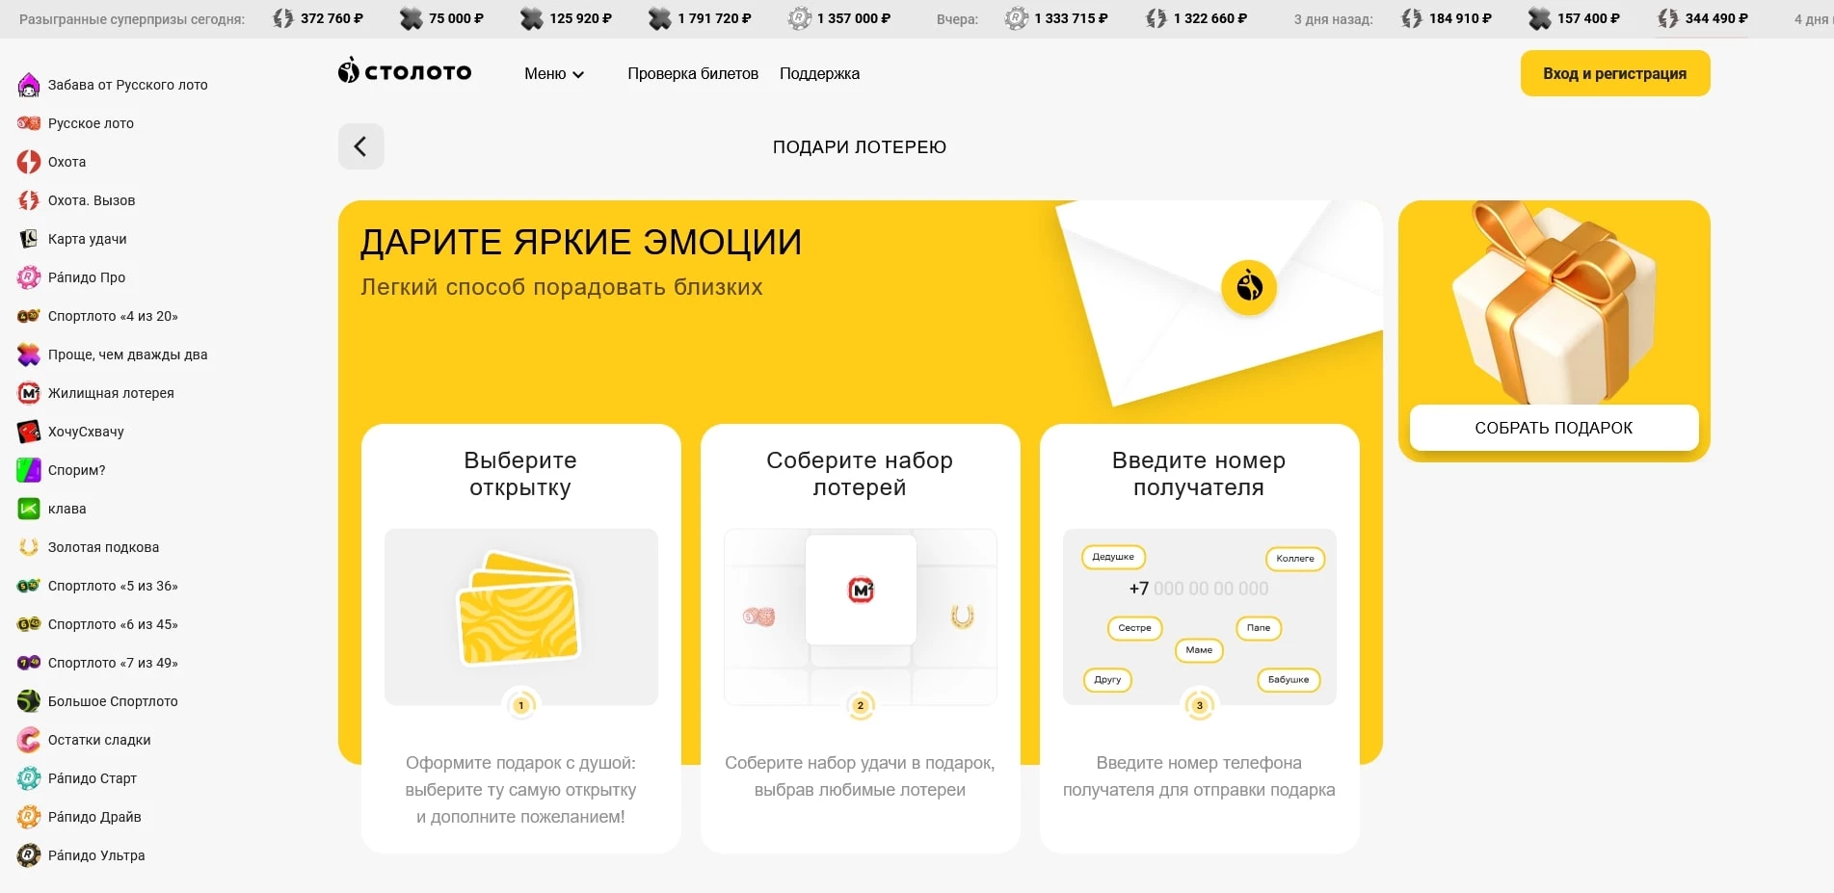
Task: Click the phone number +7 field
Action: (x=1199, y=589)
